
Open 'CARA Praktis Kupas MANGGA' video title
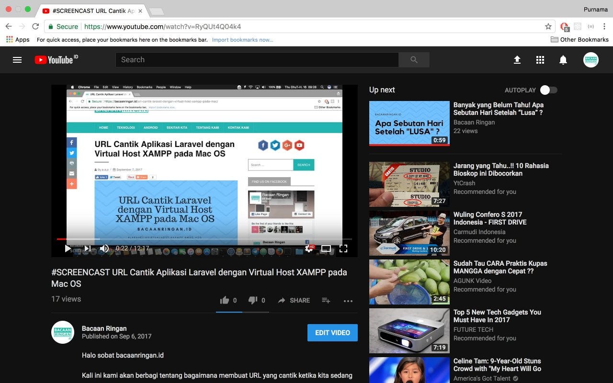pyautogui.click(x=500, y=267)
